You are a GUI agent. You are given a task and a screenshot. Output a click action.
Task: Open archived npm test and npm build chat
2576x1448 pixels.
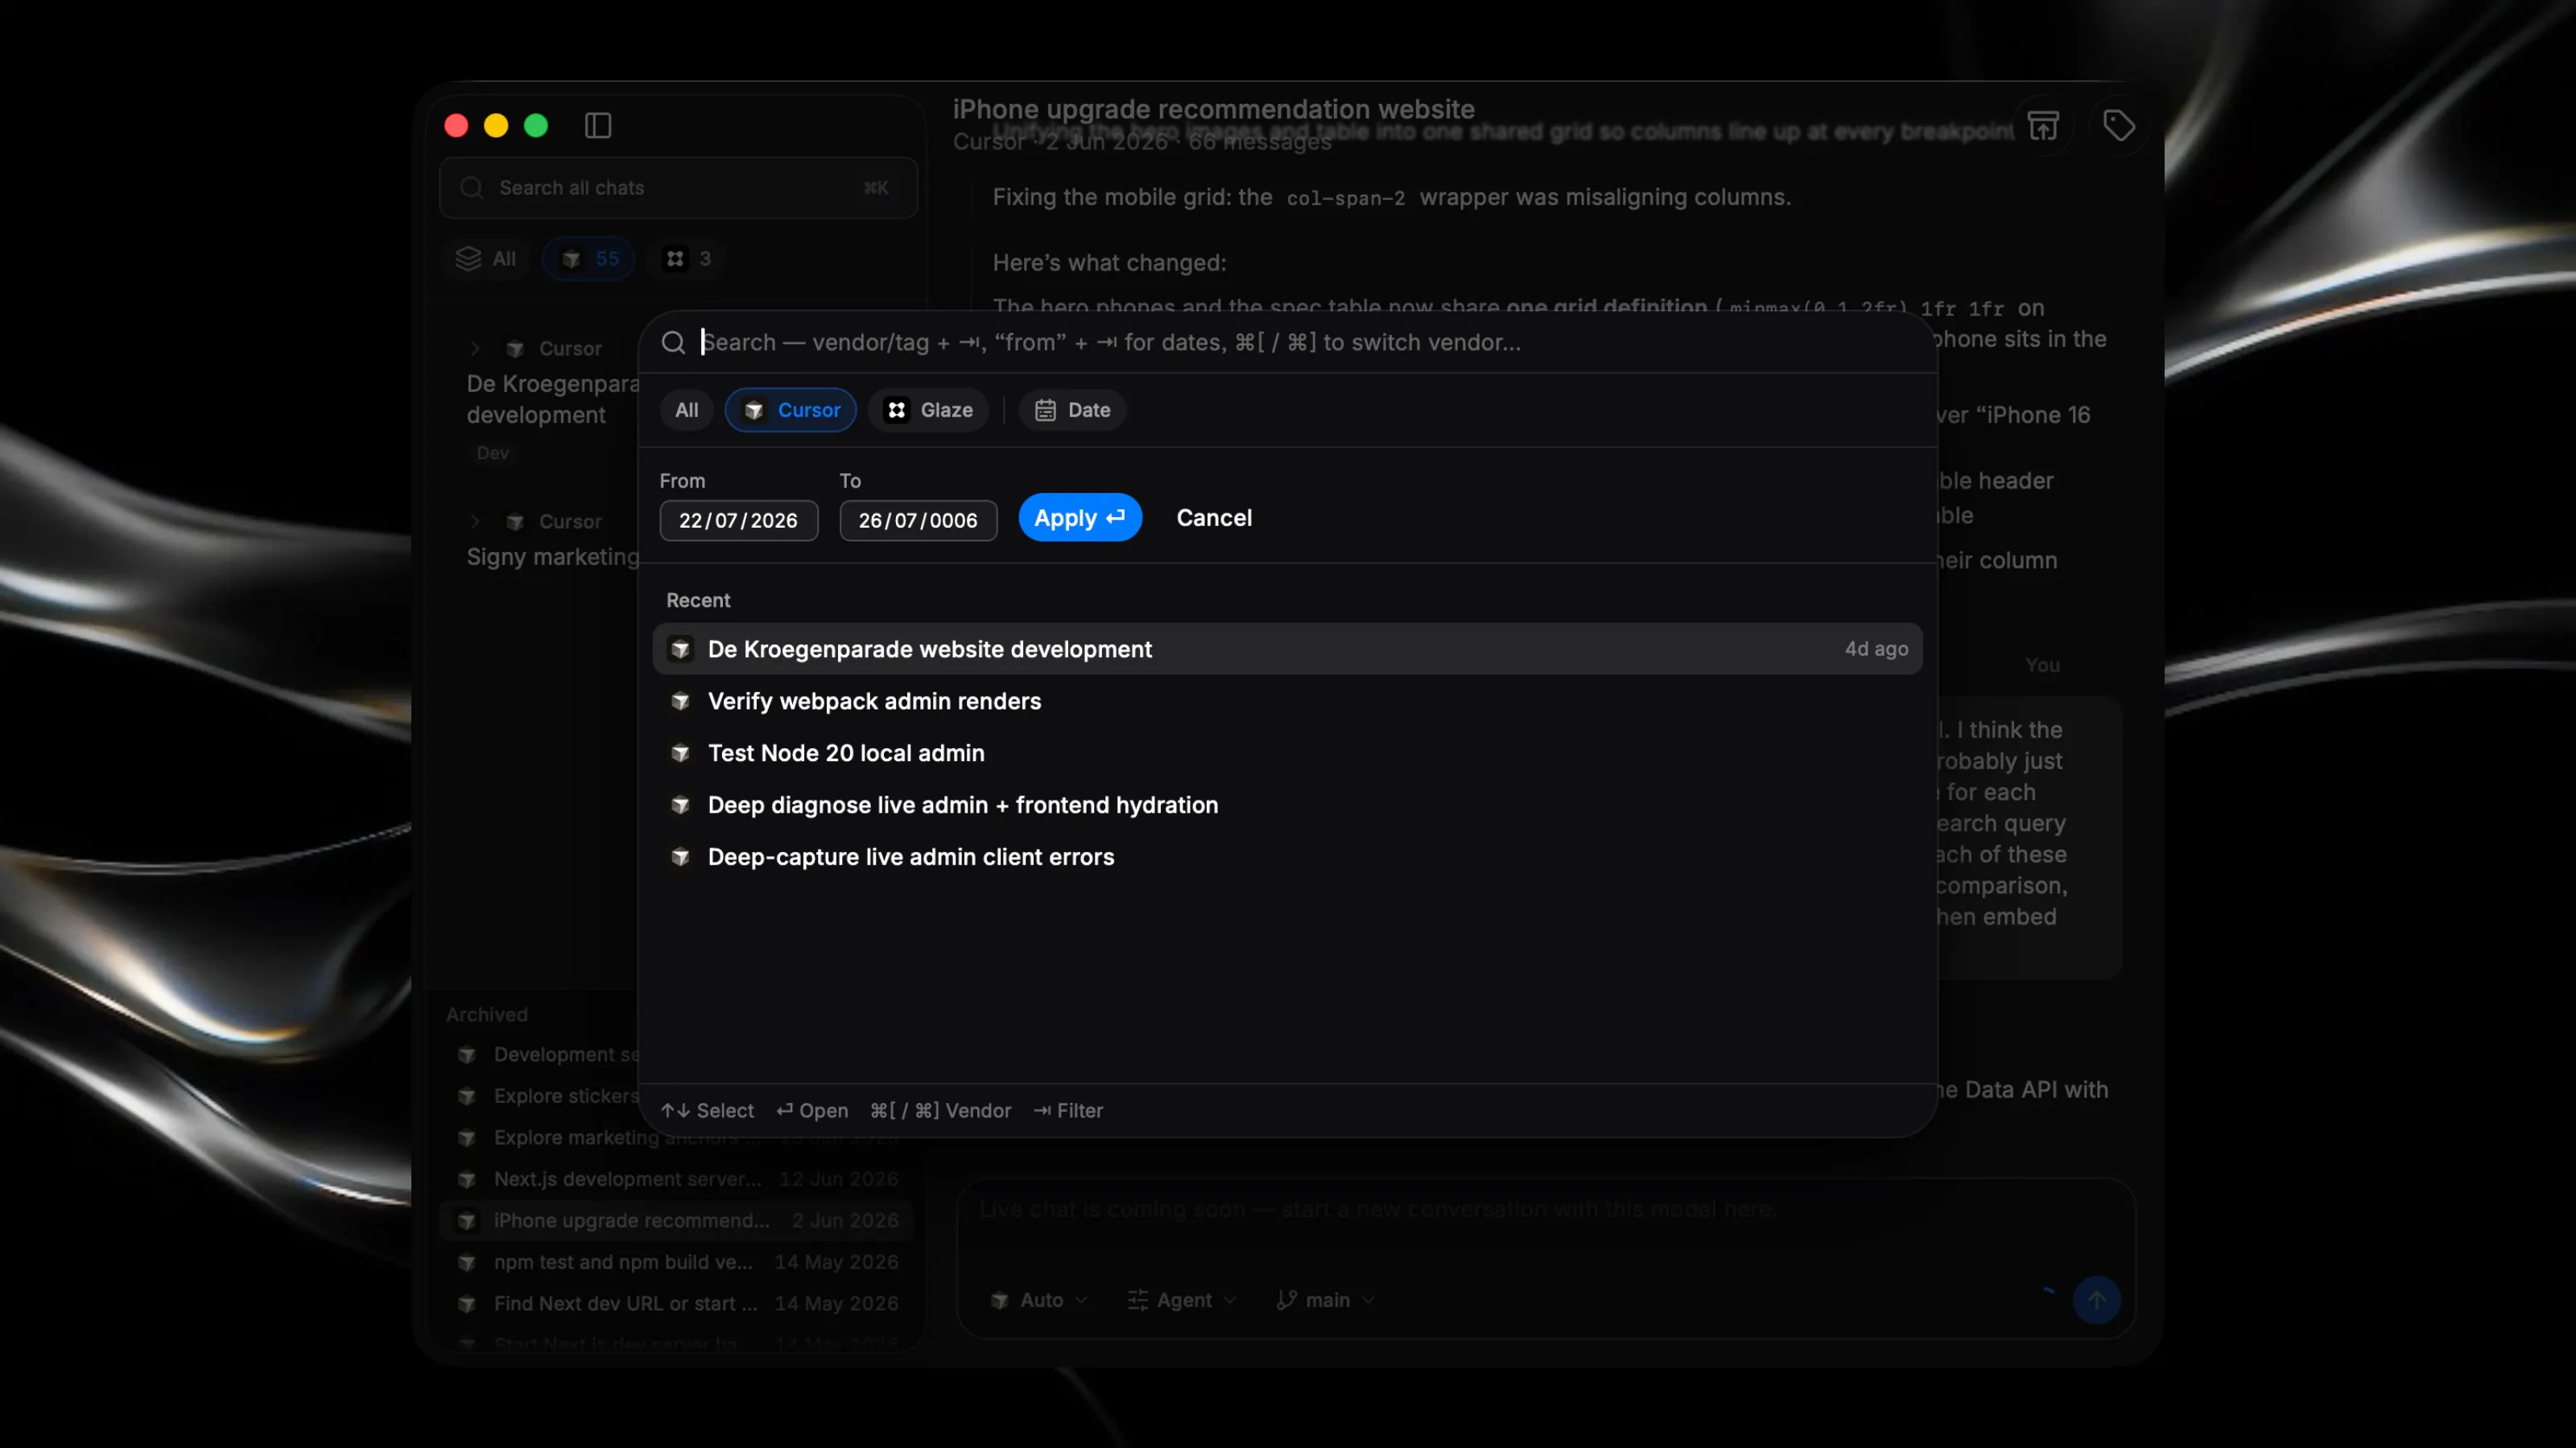[676, 1263]
